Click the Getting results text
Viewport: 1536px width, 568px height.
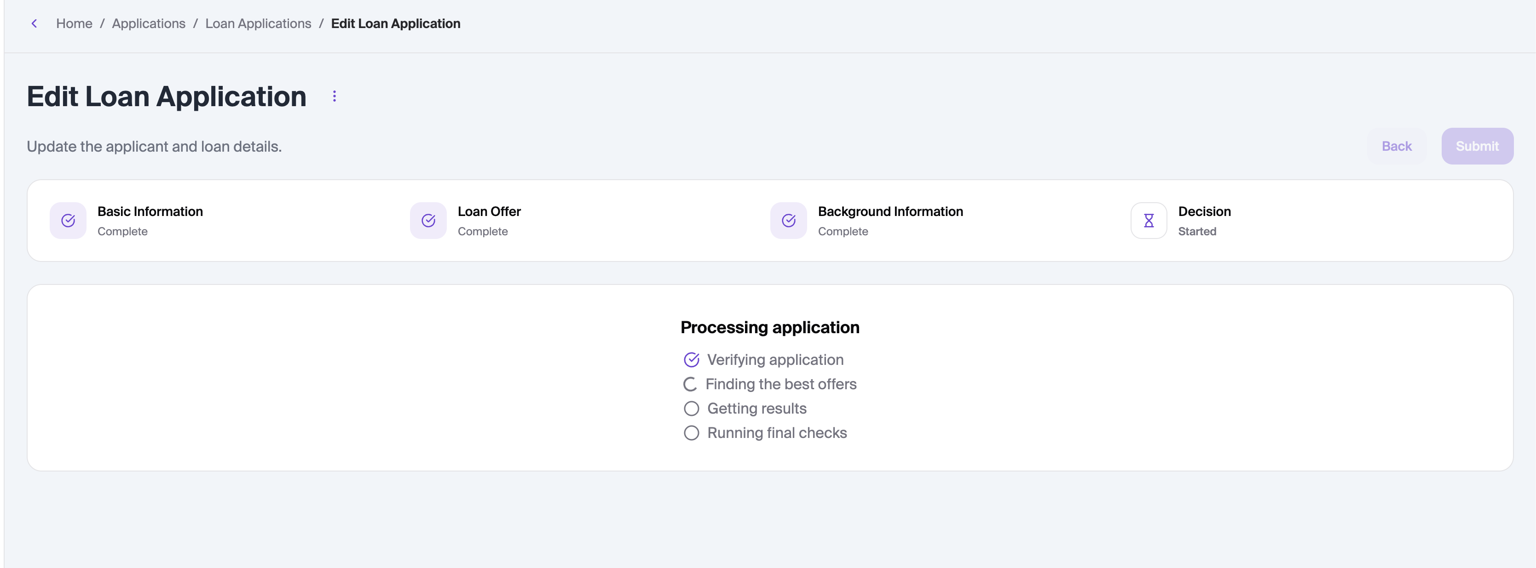coord(756,409)
